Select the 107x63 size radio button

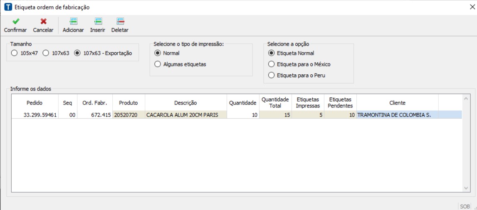(x=46, y=53)
